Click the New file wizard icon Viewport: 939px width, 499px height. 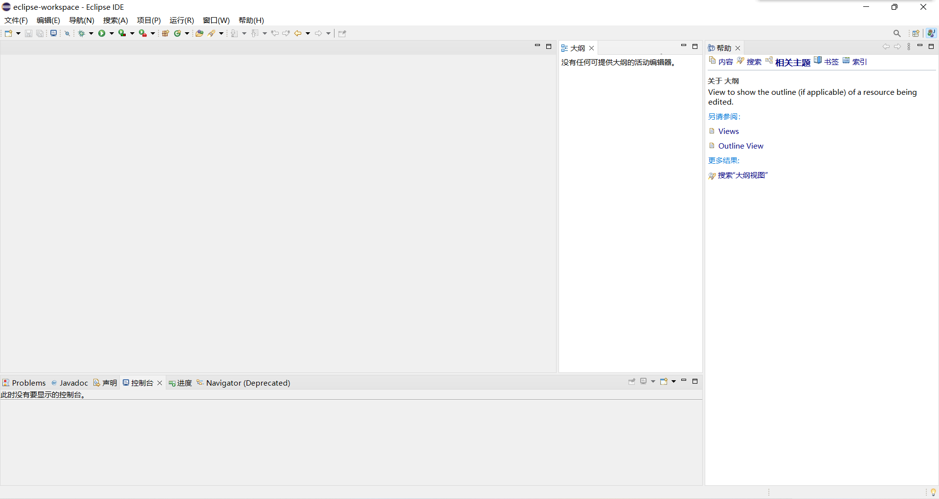(x=8, y=33)
